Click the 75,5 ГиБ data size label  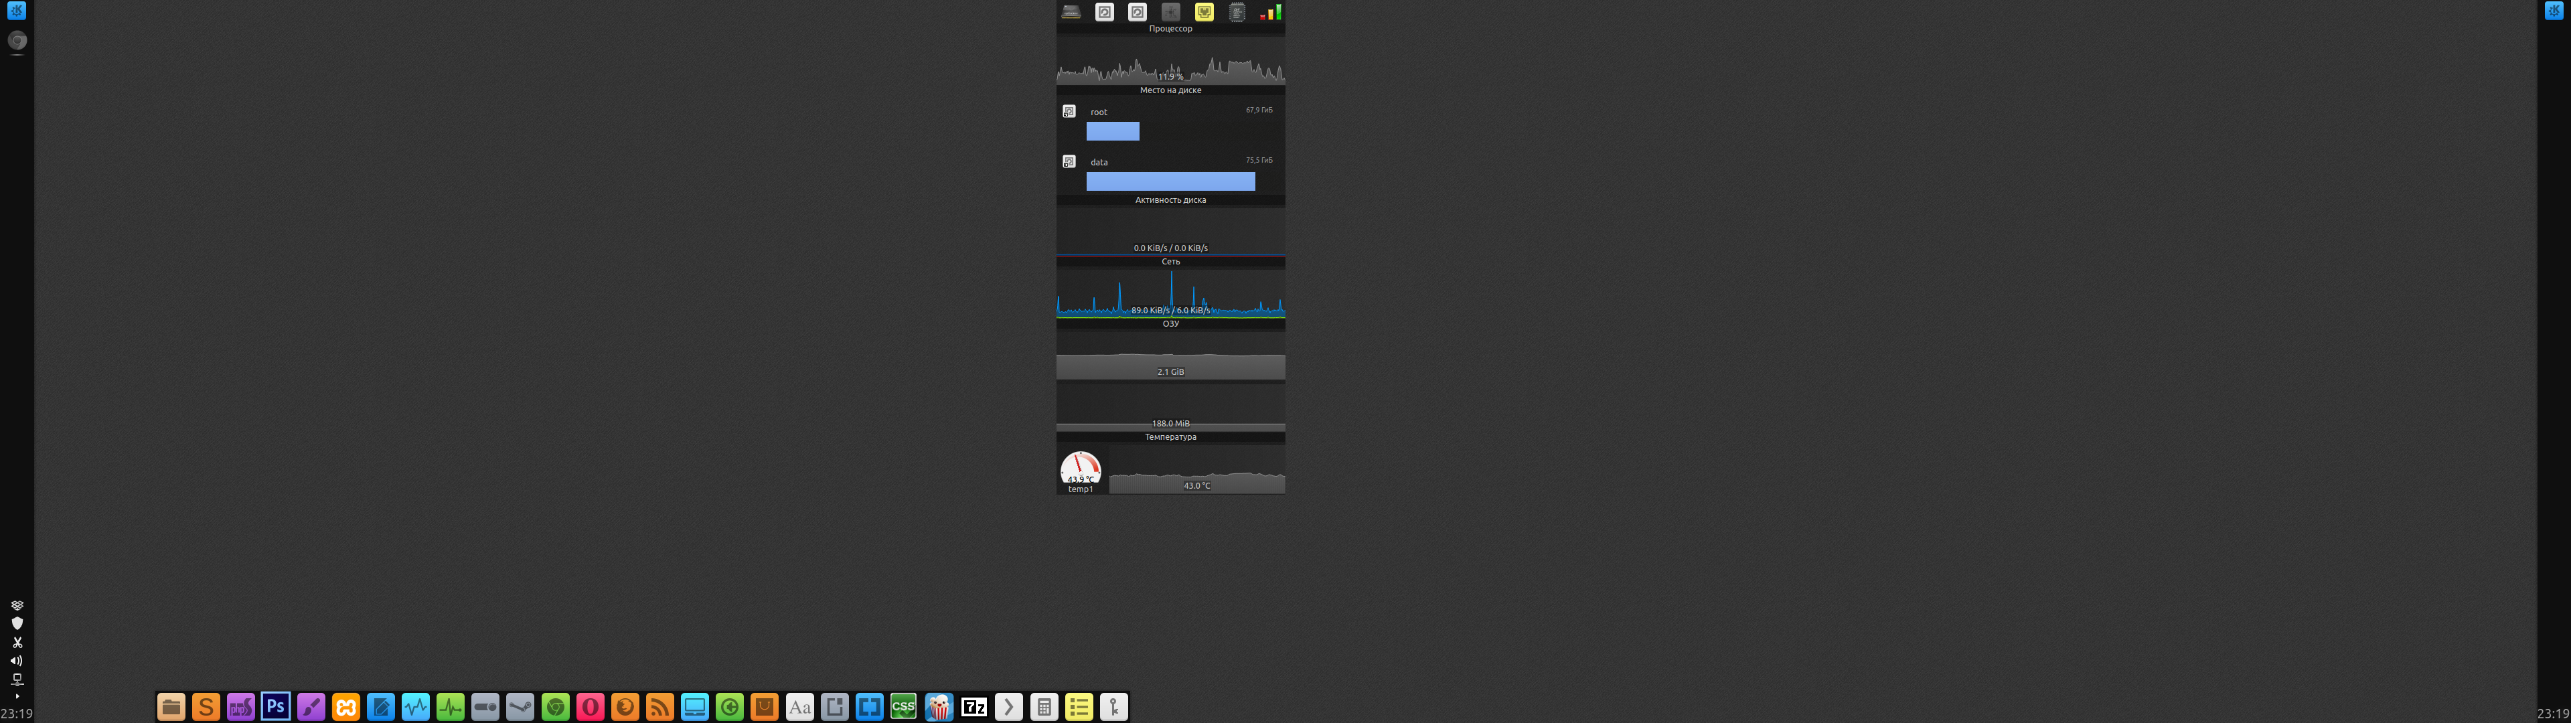(1259, 160)
